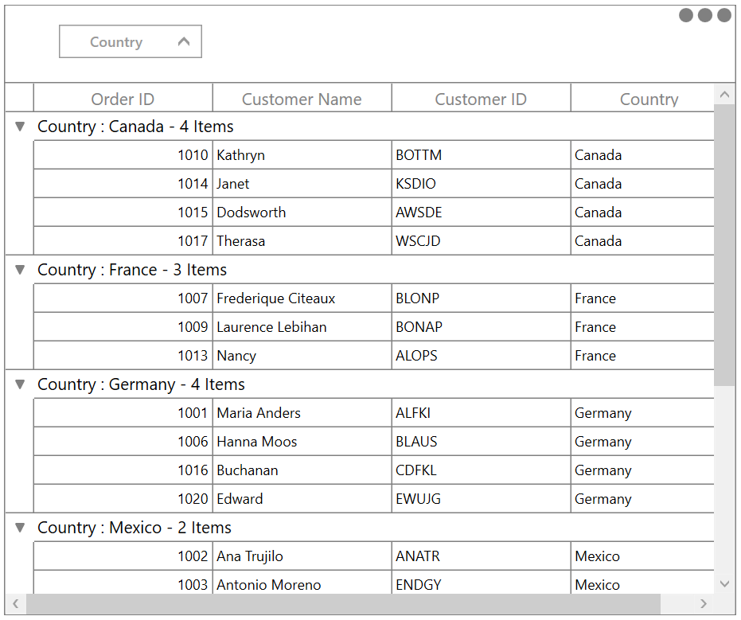This screenshot has height=620, width=741.
Task: Collapse the Mexico group row
Action: point(18,527)
